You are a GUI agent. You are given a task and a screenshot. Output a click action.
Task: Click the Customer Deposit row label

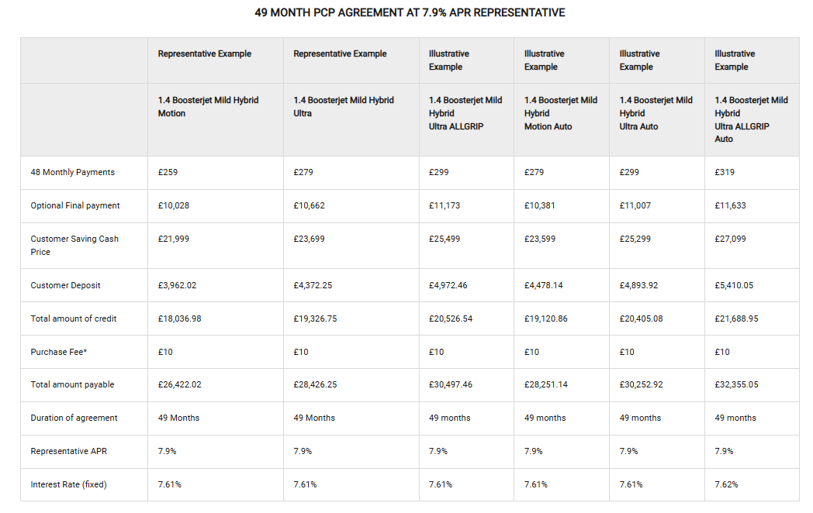point(65,285)
